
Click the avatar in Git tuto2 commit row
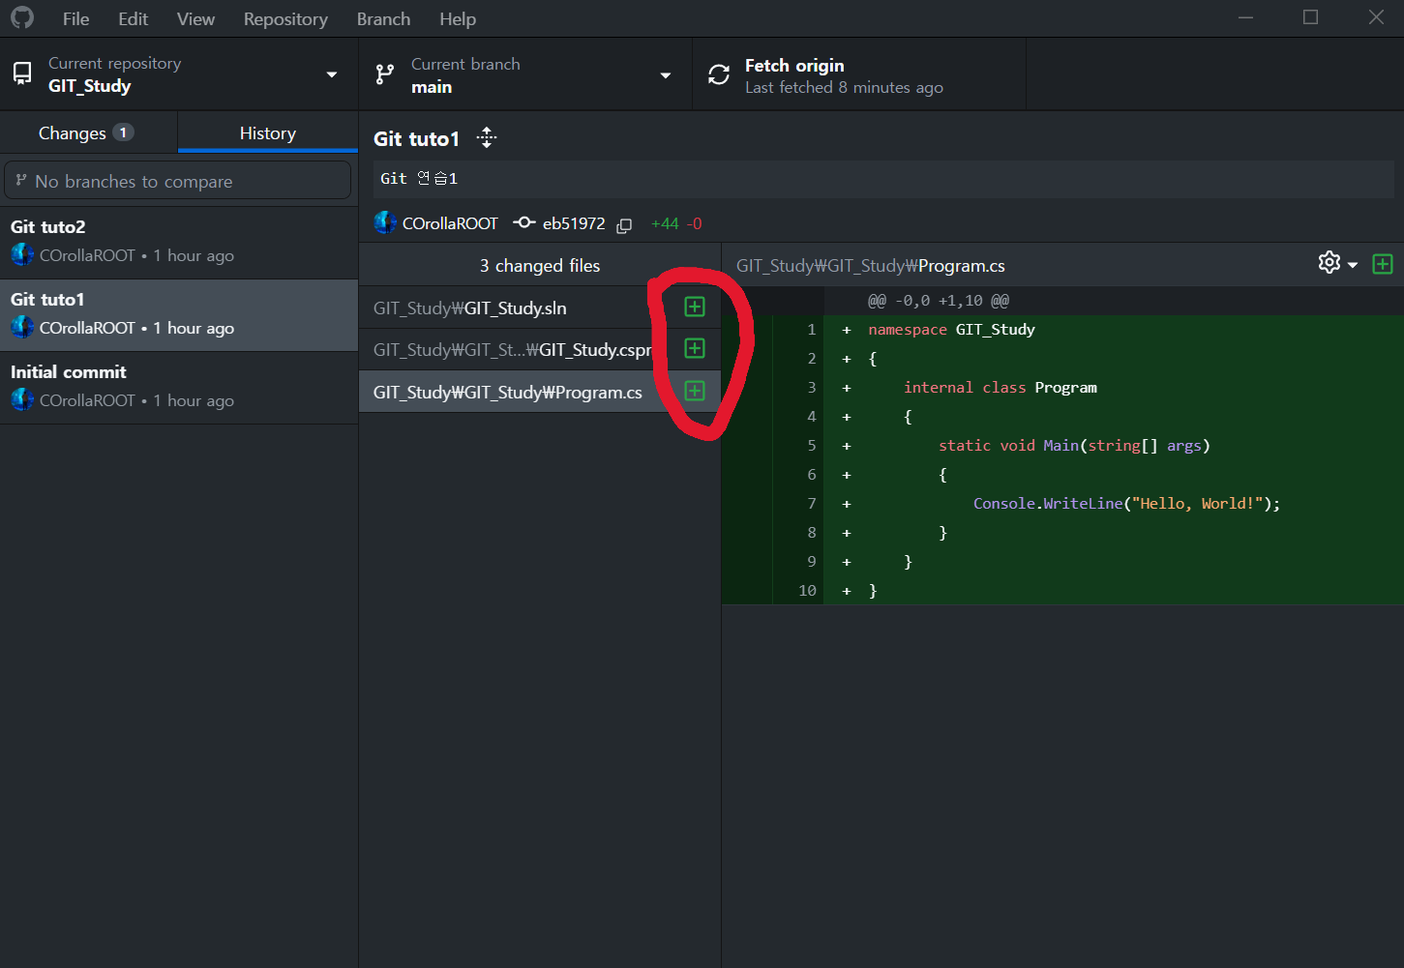coord(22,255)
